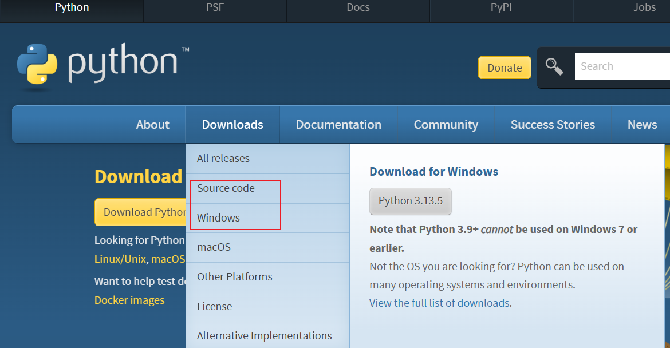Open Other Platforms menu entry
Viewport: 670px width, 348px height.
coord(234,277)
